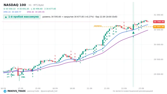
Task: Click the 17.09 date axis label
Action: point(20,88)
